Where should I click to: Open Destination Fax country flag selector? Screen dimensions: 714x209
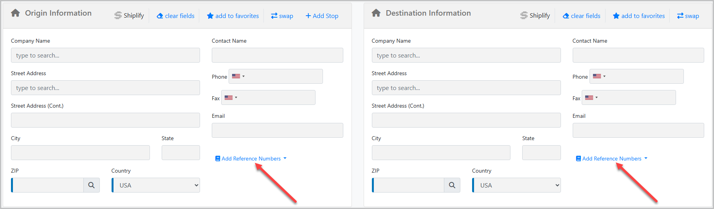pos(591,97)
